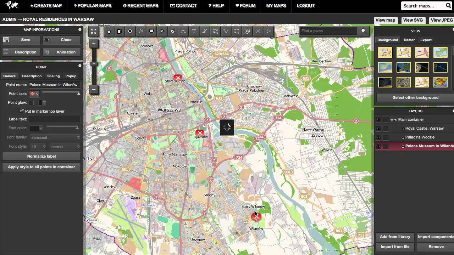Open the Font family sansserif dropdown
This screenshot has width=454, height=255.
pyautogui.click(x=55, y=137)
